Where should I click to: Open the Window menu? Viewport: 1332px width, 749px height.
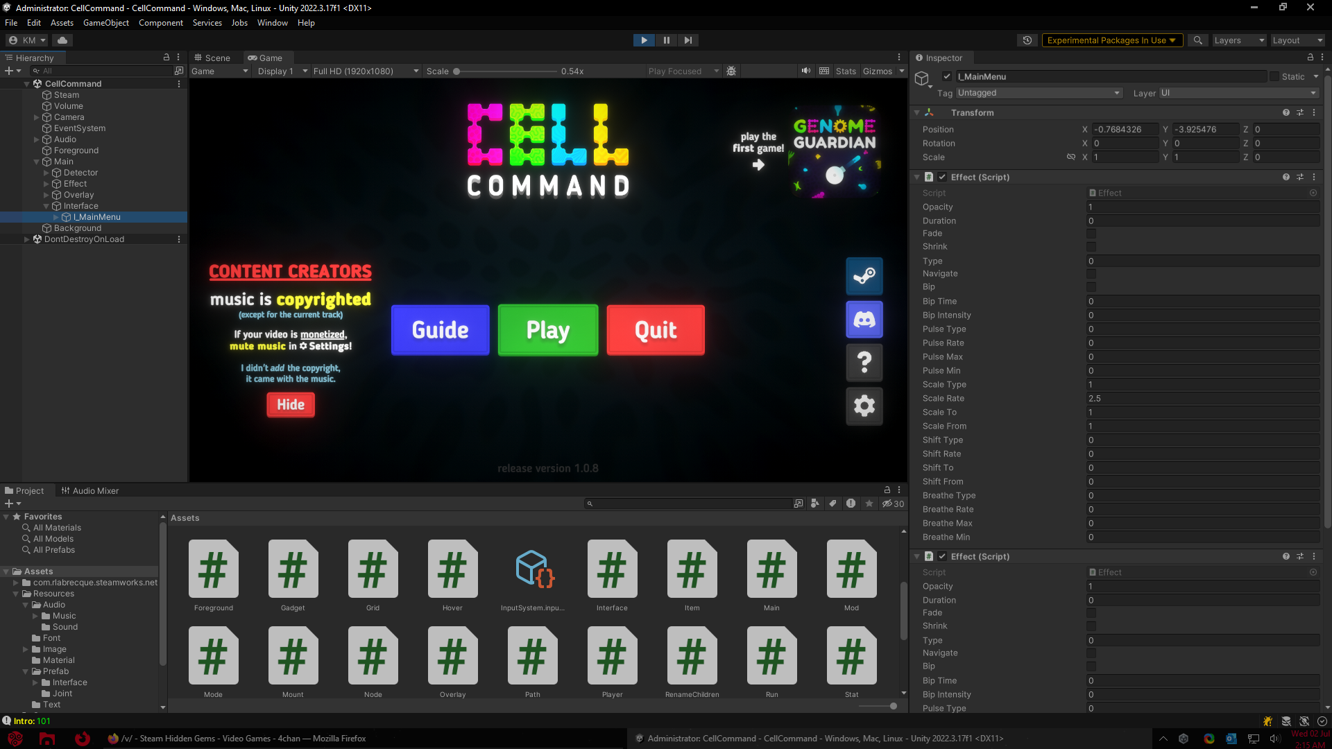273,23
